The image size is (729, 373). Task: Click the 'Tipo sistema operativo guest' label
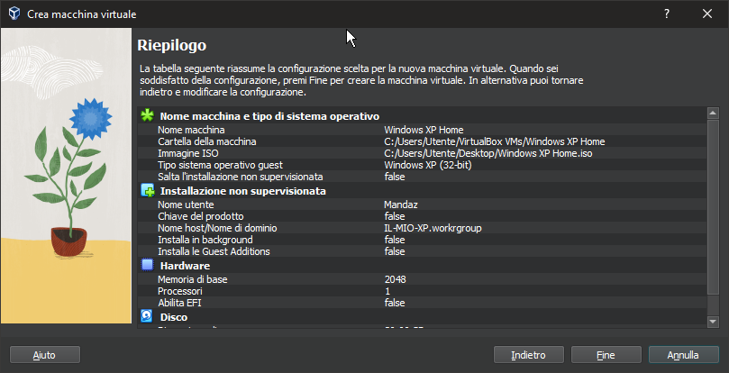click(x=220, y=165)
